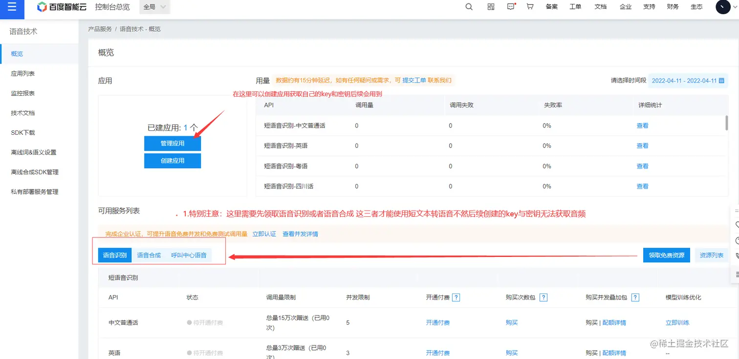739x359 pixels.
Task: Switch to the 语音识别 tab
Action: click(x=115, y=255)
